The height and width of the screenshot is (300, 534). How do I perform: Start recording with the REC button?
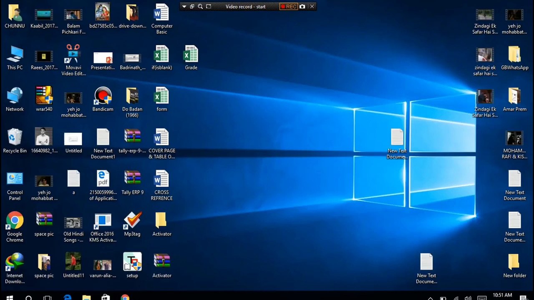coord(288,7)
